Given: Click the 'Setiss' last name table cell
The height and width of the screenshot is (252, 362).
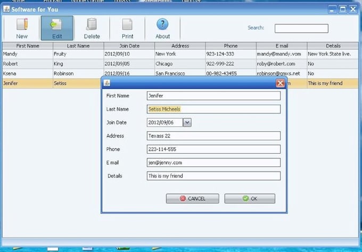Looking at the screenshot, I should pyautogui.click(x=77, y=83).
